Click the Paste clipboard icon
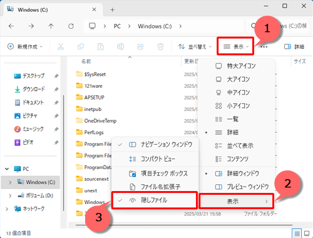 [x=101, y=46]
